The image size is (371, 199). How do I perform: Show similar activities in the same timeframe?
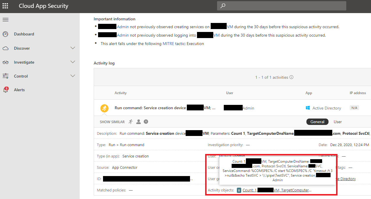pos(146,122)
